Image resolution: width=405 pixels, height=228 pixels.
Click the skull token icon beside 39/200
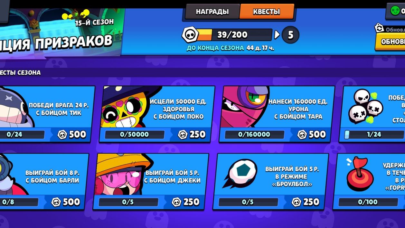point(190,34)
